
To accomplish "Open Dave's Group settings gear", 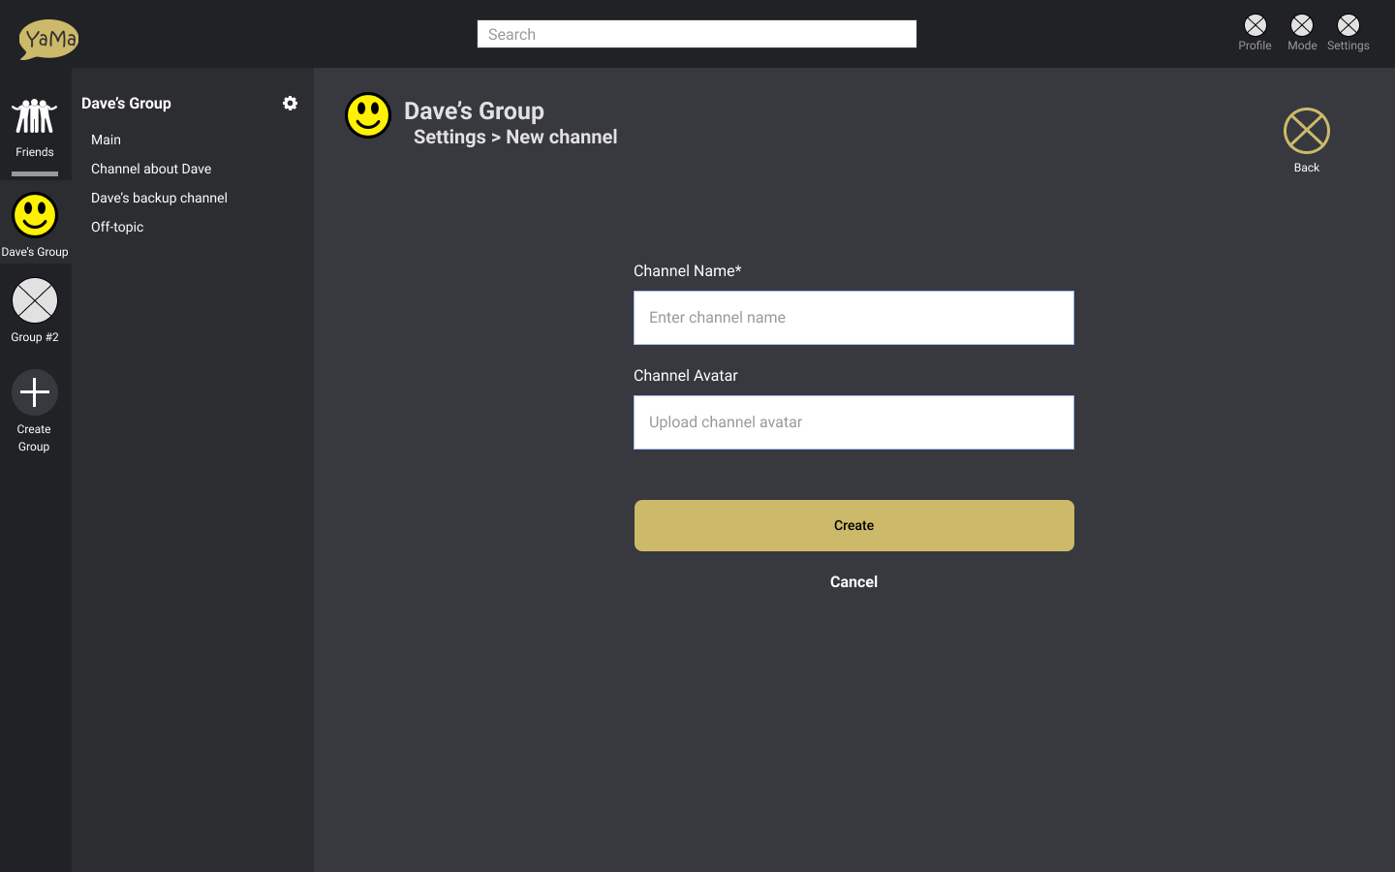I will (290, 104).
